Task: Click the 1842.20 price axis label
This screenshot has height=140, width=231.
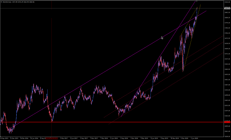Action: tap(228, 12)
